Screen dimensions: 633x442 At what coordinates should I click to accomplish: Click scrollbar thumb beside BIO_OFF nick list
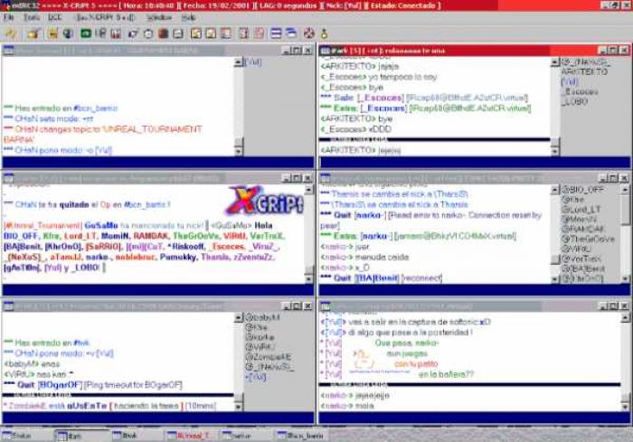[625, 210]
